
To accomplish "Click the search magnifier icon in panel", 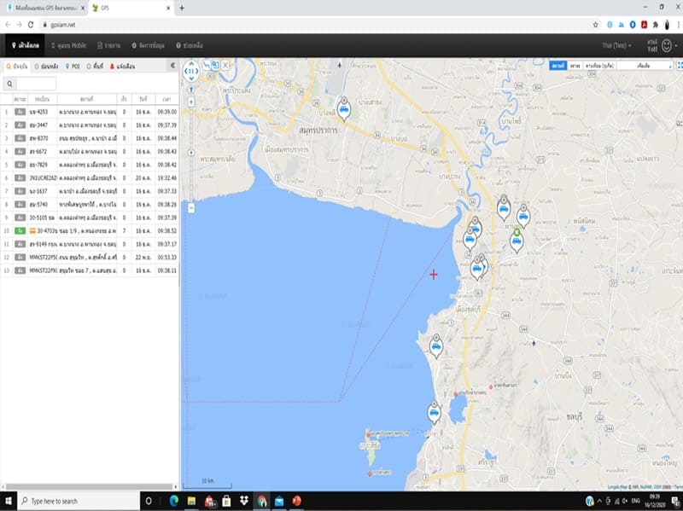I will (x=10, y=84).
